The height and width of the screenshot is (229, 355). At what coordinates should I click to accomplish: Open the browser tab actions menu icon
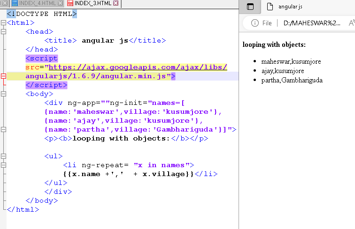click(x=250, y=7)
